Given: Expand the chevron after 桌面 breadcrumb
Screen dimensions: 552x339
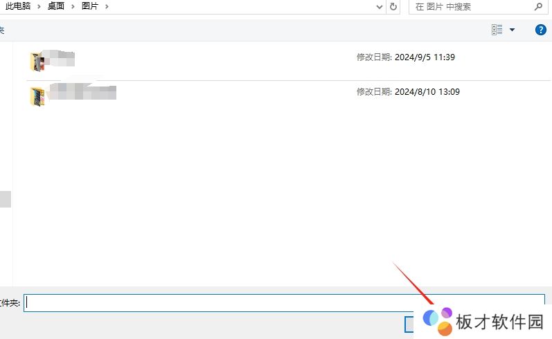Looking at the screenshot, I should pos(73,6).
